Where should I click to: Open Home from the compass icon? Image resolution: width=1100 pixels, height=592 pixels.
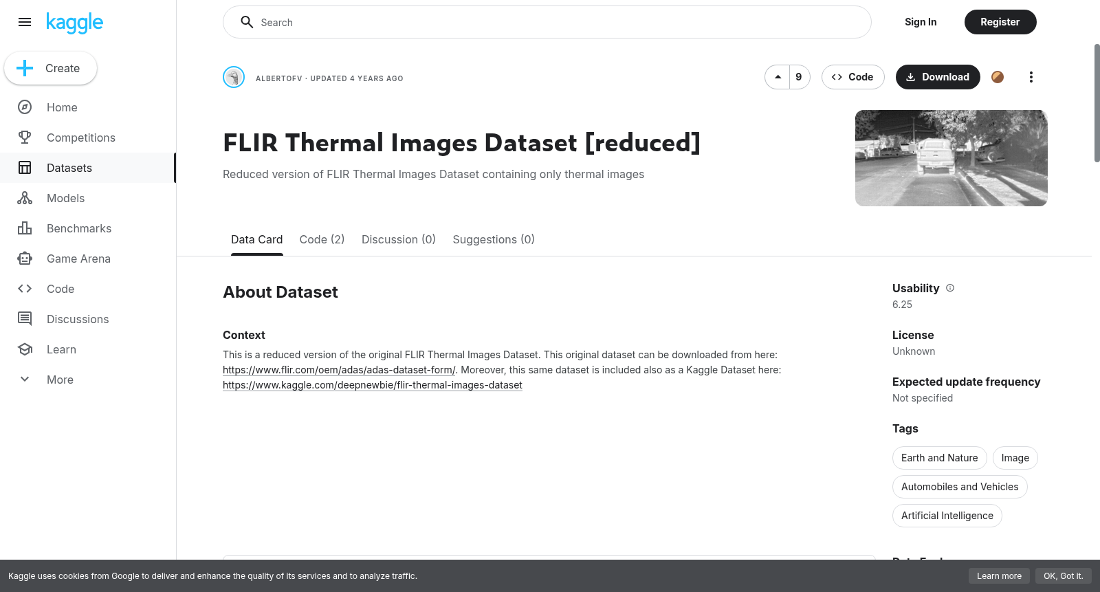click(25, 107)
